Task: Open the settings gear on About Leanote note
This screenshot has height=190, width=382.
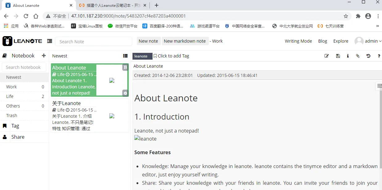Action: click(125, 93)
